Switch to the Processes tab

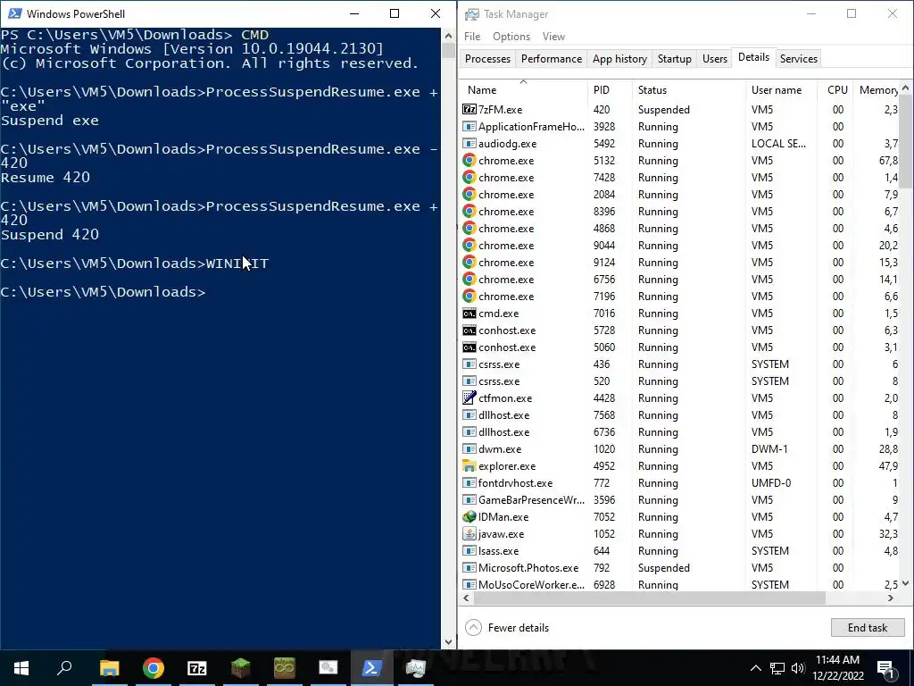[487, 58]
